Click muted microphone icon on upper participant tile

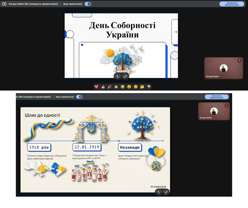tap(240, 61)
